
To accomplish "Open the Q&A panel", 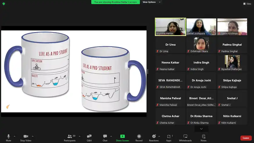I will 89,137.
